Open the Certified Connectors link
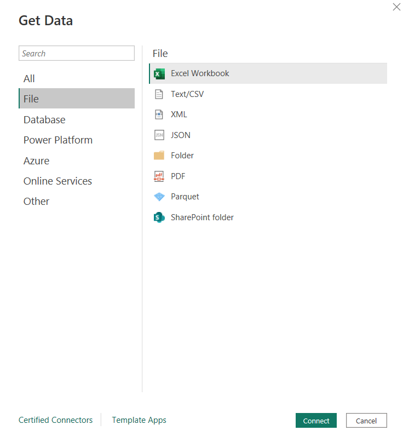Screen dimensions: 403x436 pyautogui.click(x=56, y=420)
